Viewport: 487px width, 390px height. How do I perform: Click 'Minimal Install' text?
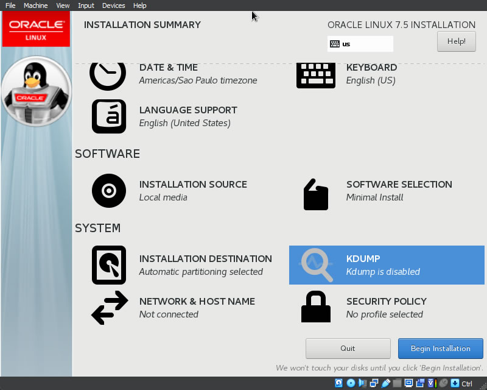pos(374,197)
